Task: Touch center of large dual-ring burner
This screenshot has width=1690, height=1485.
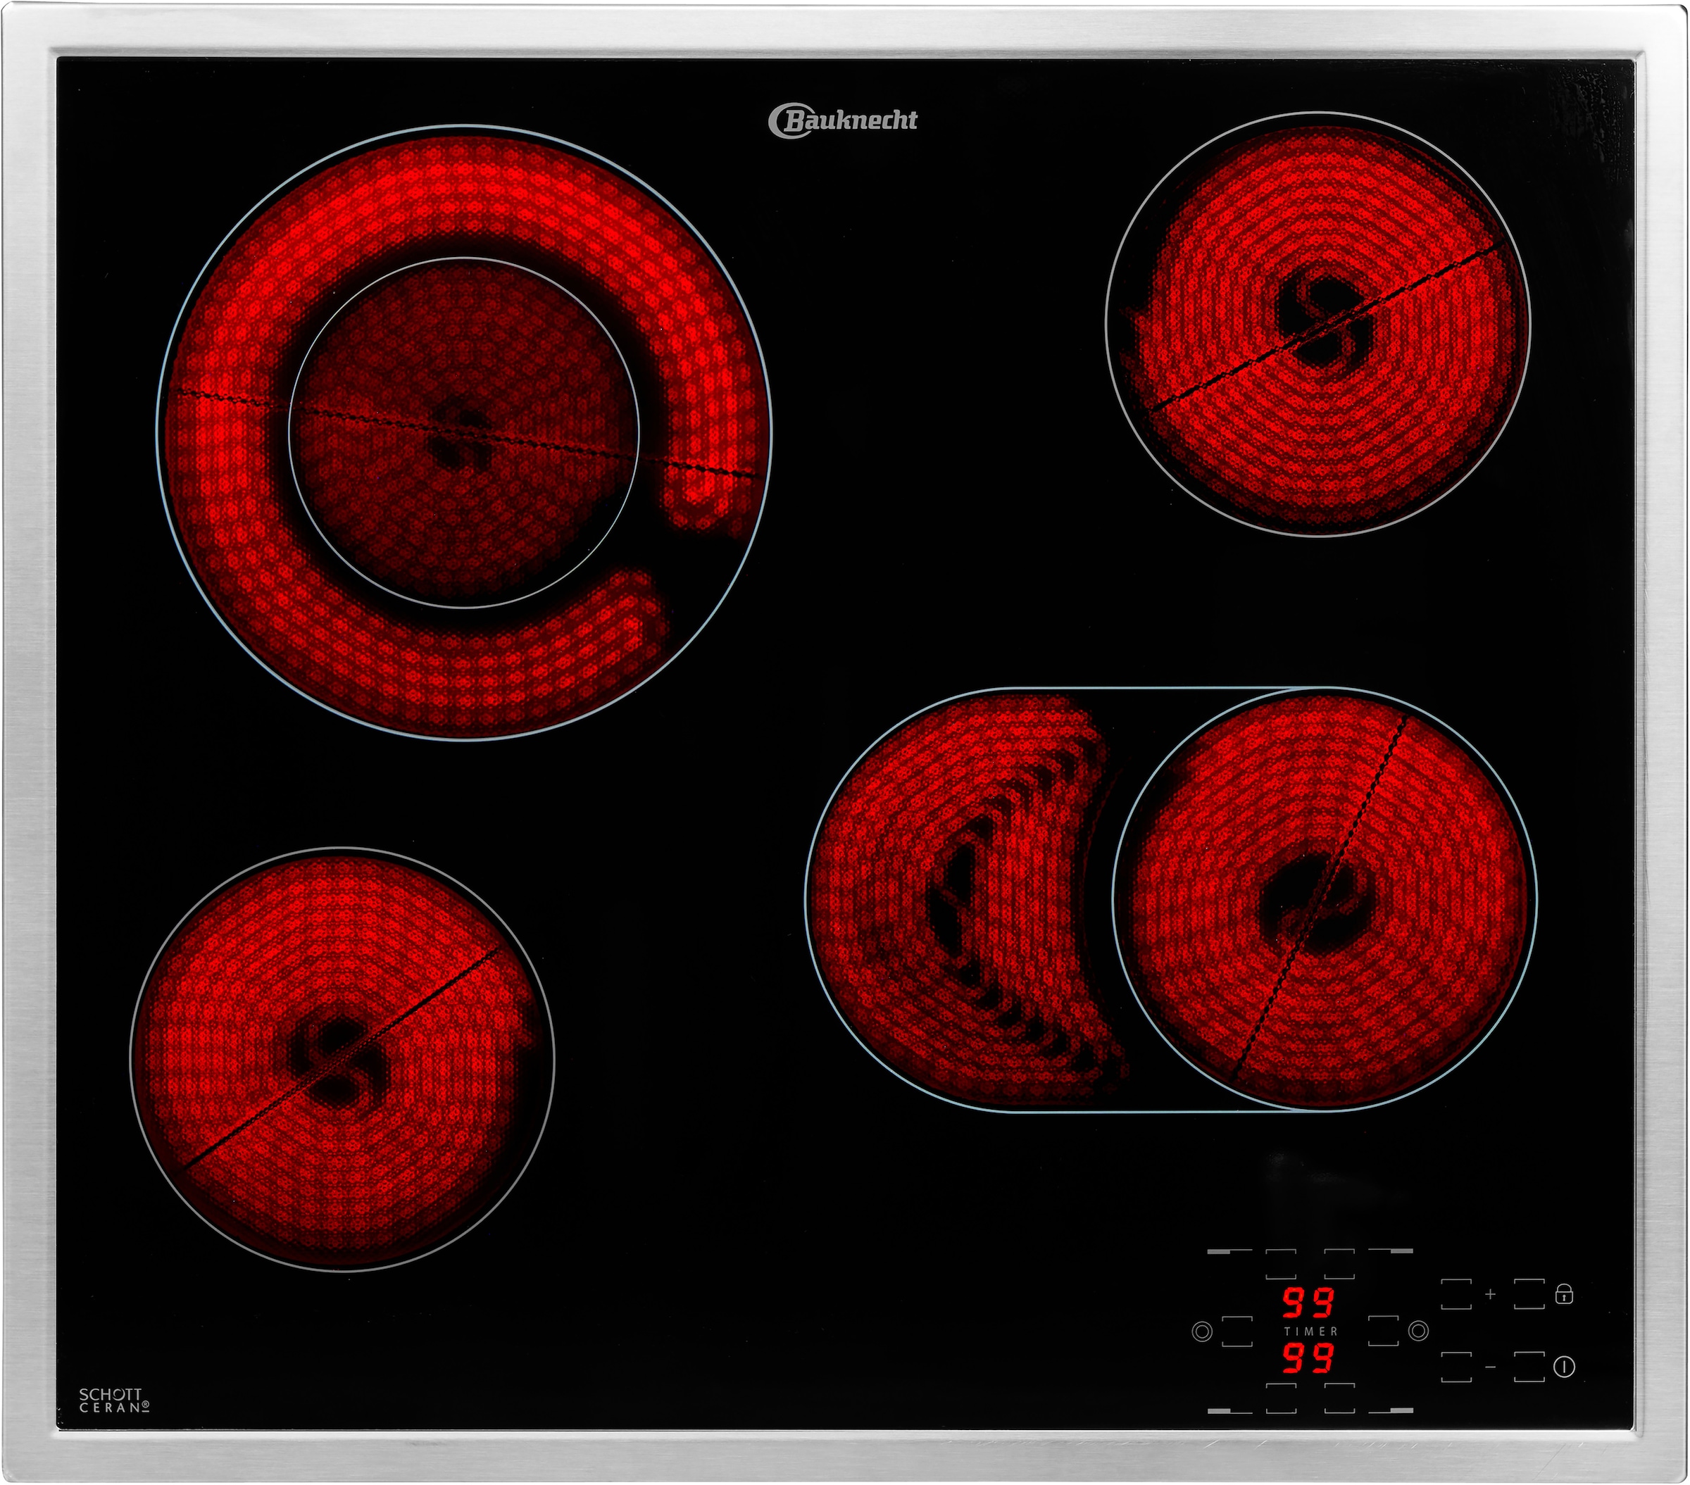Action: pyautogui.click(x=464, y=432)
